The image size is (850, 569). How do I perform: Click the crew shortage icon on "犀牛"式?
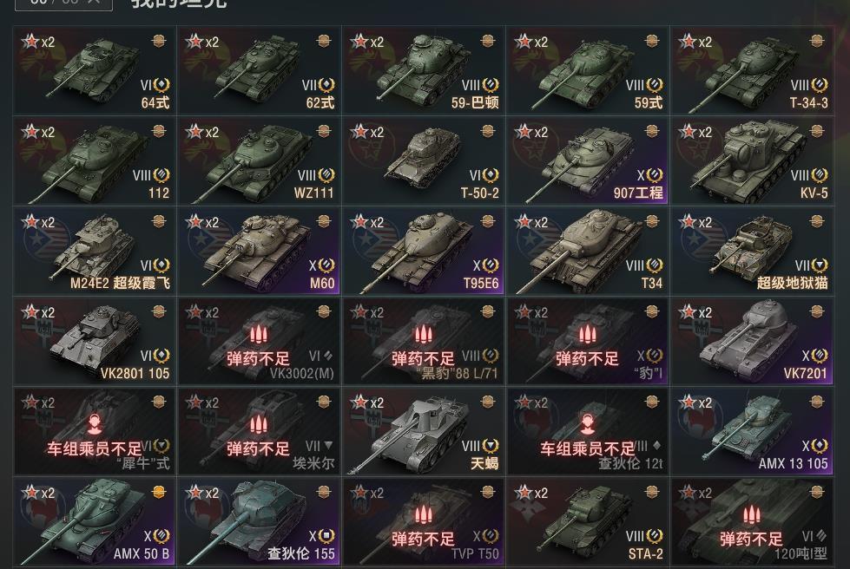95,424
